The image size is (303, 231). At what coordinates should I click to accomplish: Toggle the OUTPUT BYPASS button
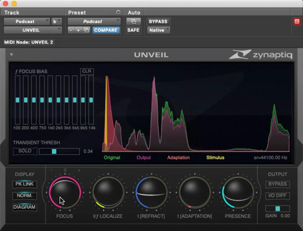[278, 184]
